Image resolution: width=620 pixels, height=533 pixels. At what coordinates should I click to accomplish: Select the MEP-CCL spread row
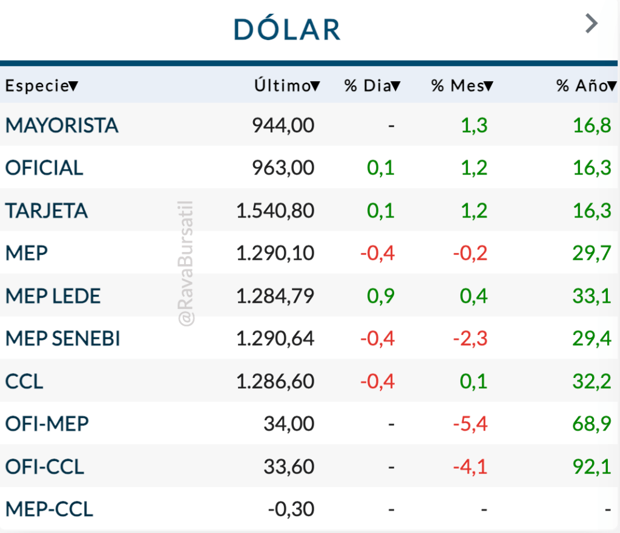(x=49, y=509)
